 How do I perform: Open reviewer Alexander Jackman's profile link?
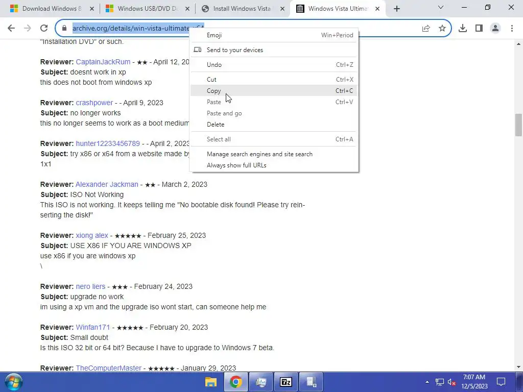point(107,184)
